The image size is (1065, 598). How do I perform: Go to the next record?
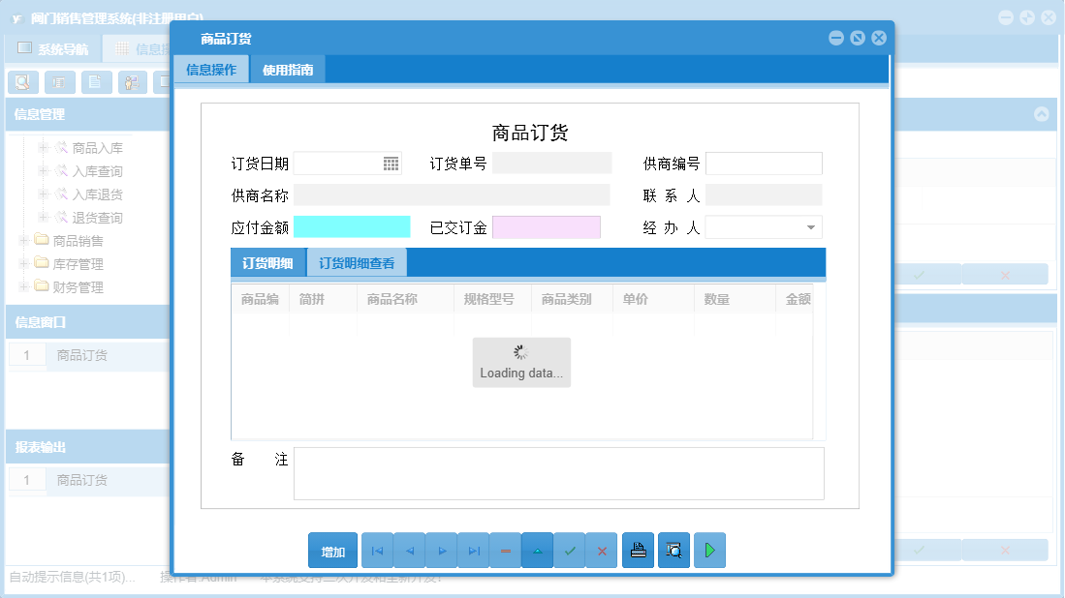[x=441, y=550]
